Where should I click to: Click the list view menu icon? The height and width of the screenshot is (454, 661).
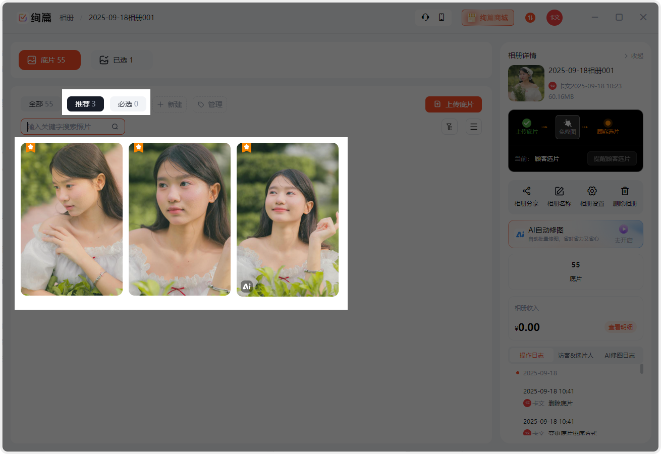pyautogui.click(x=474, y=127)
